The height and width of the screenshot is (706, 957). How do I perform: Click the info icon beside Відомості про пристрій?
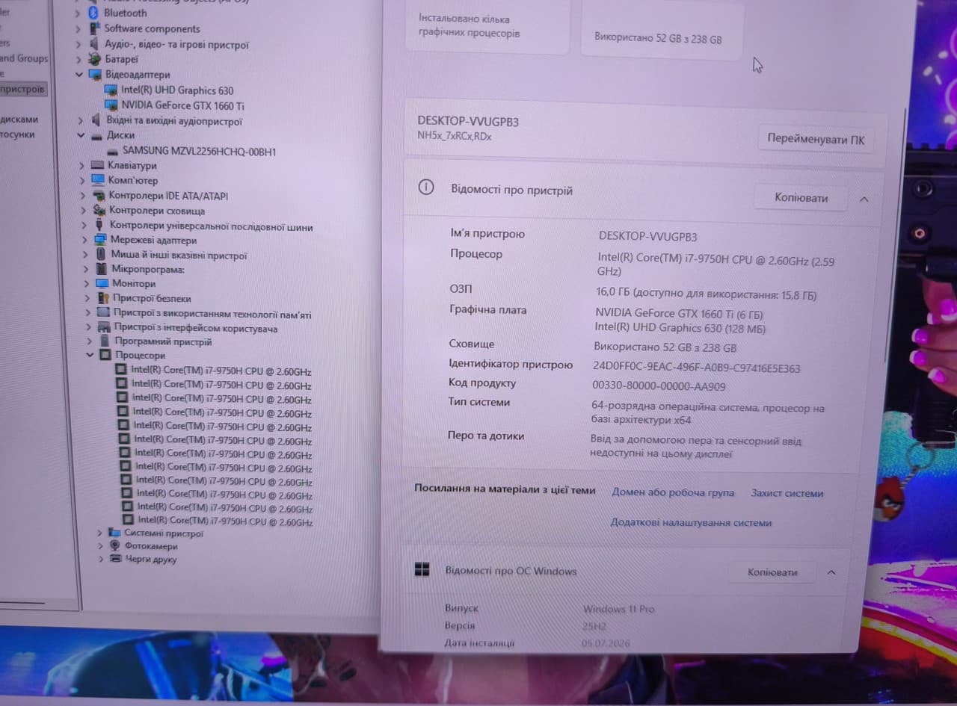pos(426,188)
